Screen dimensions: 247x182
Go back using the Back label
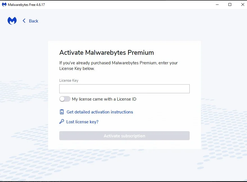[33, 21]
